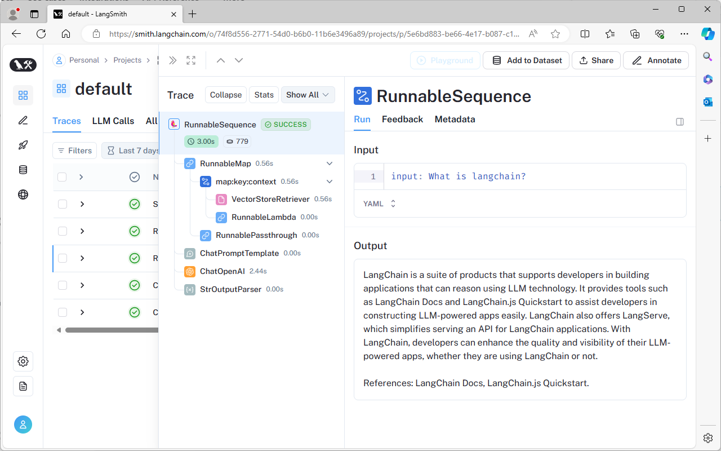This screenshot has height=451, width=721.
Task: Open the Projects grid icon in sidebar
Action: 23,95
